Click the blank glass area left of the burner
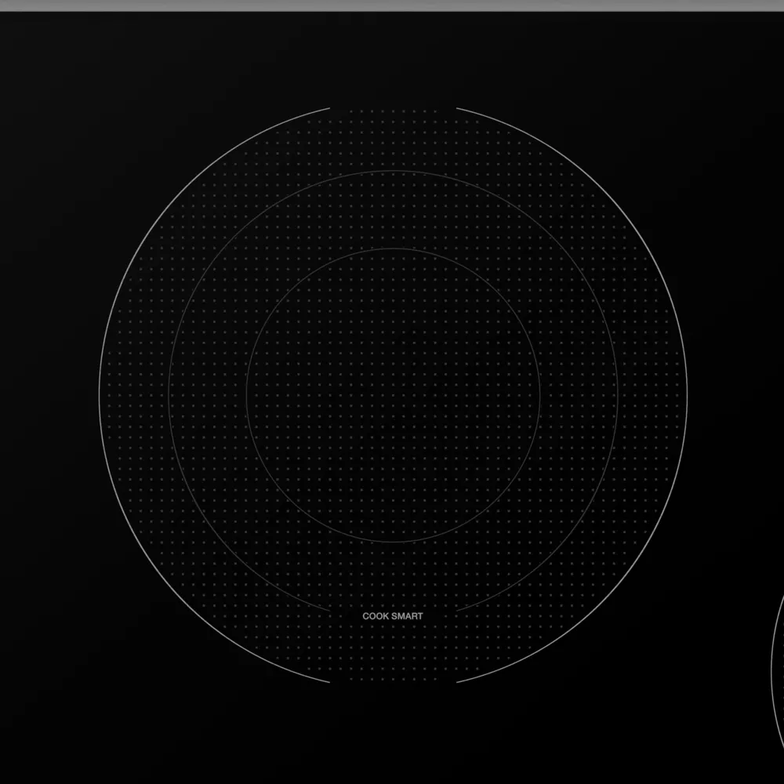This screenshot has height=784, width=784. [47, 392]
